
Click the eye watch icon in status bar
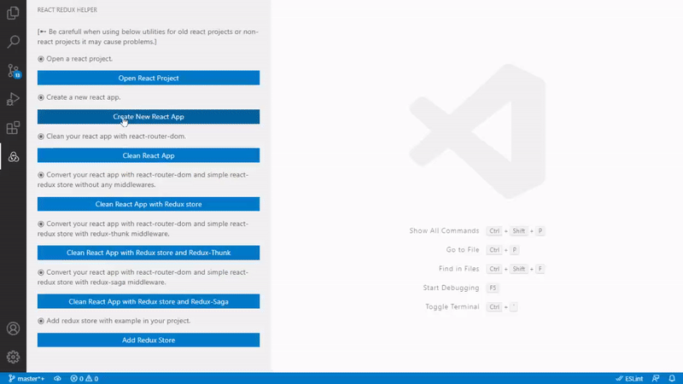[x=57, y=378]
